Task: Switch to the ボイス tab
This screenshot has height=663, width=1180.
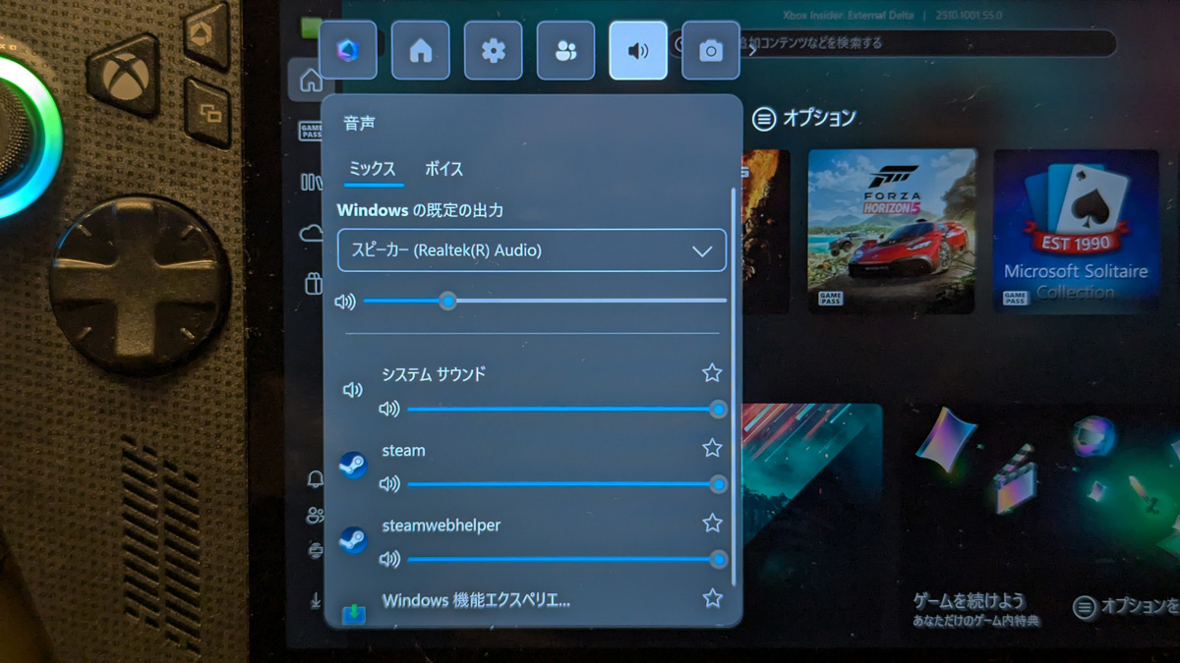Action: click(443, 169)
